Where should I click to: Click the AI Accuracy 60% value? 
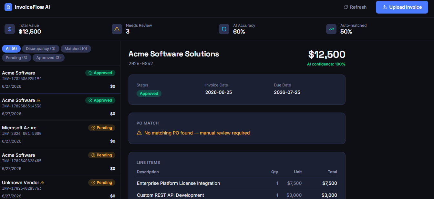point(239,32)
